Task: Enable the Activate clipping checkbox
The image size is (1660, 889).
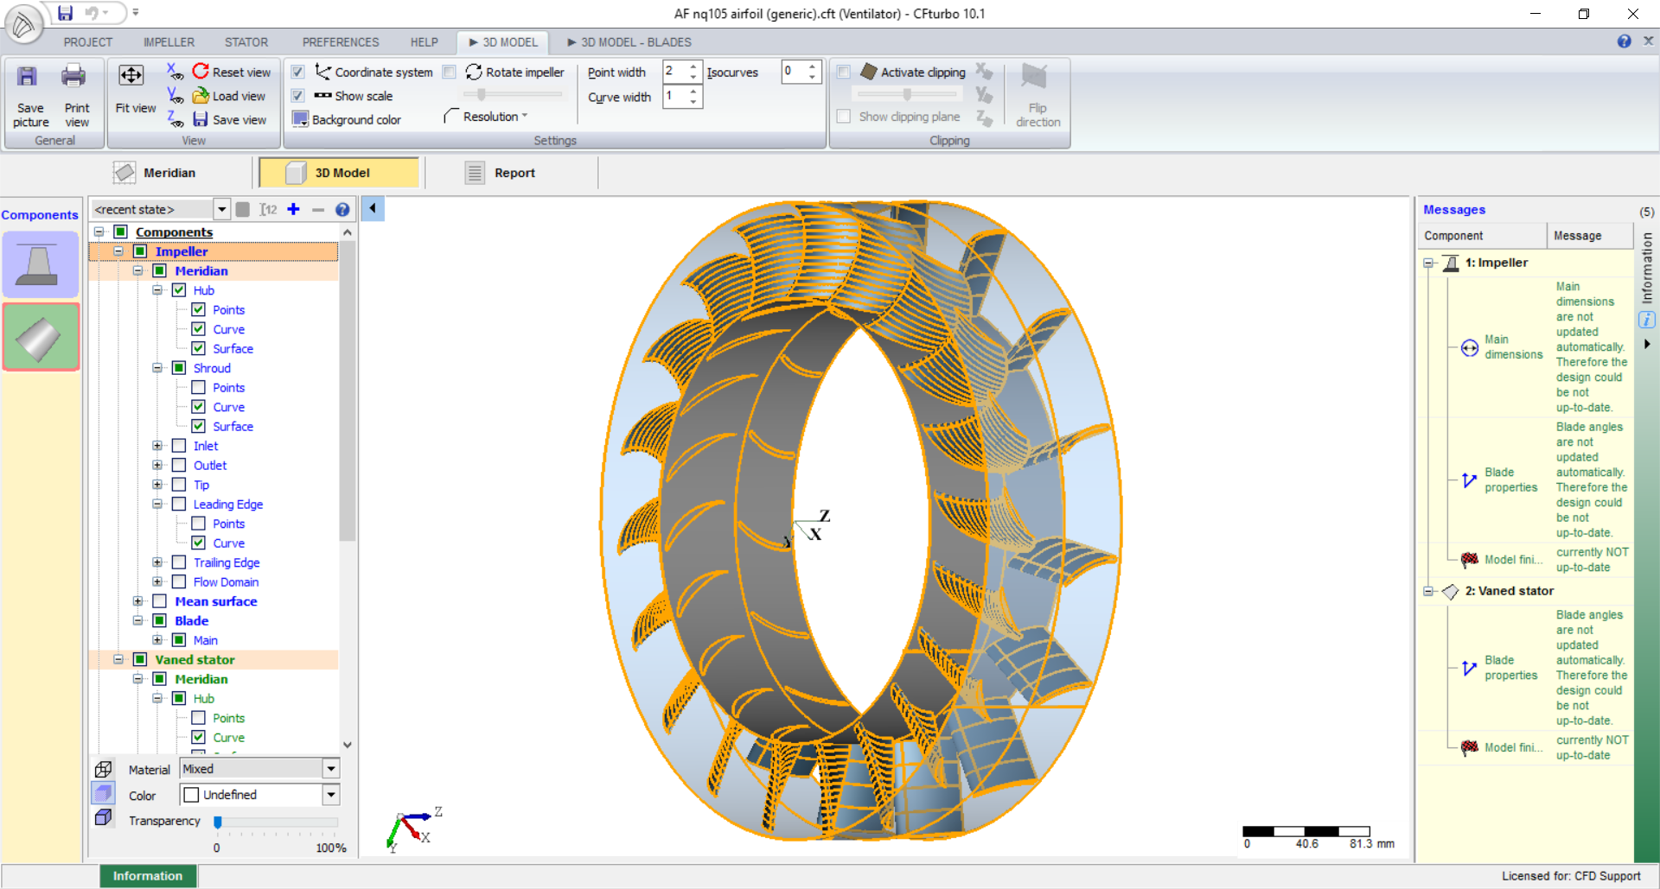Action: coord(844,72)
